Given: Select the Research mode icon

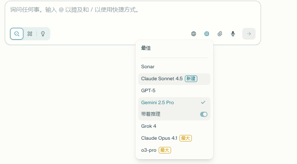Looking at the screenshot, I should (x=30, y=34).
